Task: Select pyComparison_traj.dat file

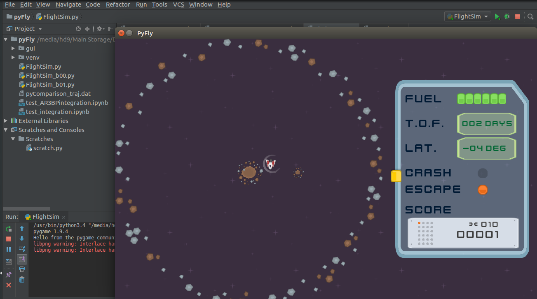Action: (x=55, y=94)
